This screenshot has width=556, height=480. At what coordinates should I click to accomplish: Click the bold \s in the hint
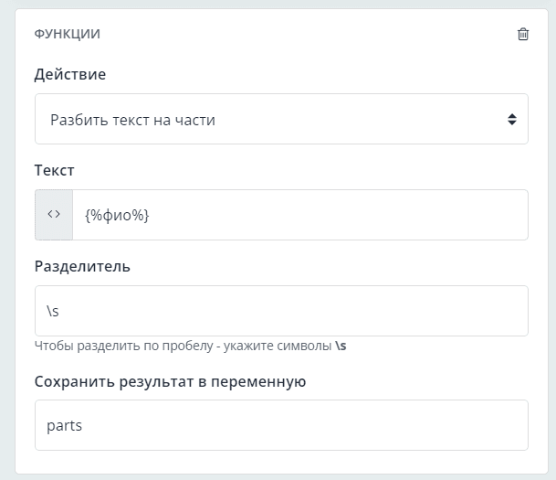click(341, 347)
